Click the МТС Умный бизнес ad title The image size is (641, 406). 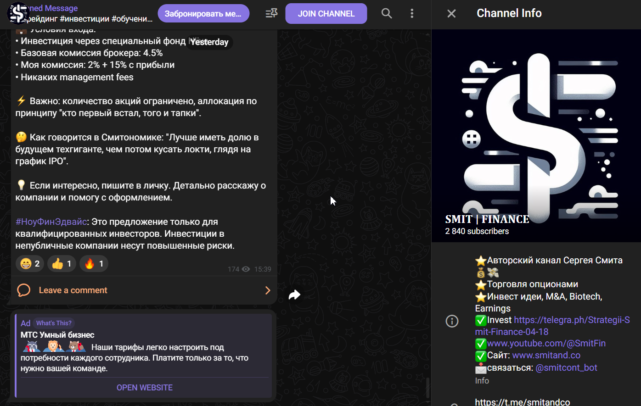57,335
